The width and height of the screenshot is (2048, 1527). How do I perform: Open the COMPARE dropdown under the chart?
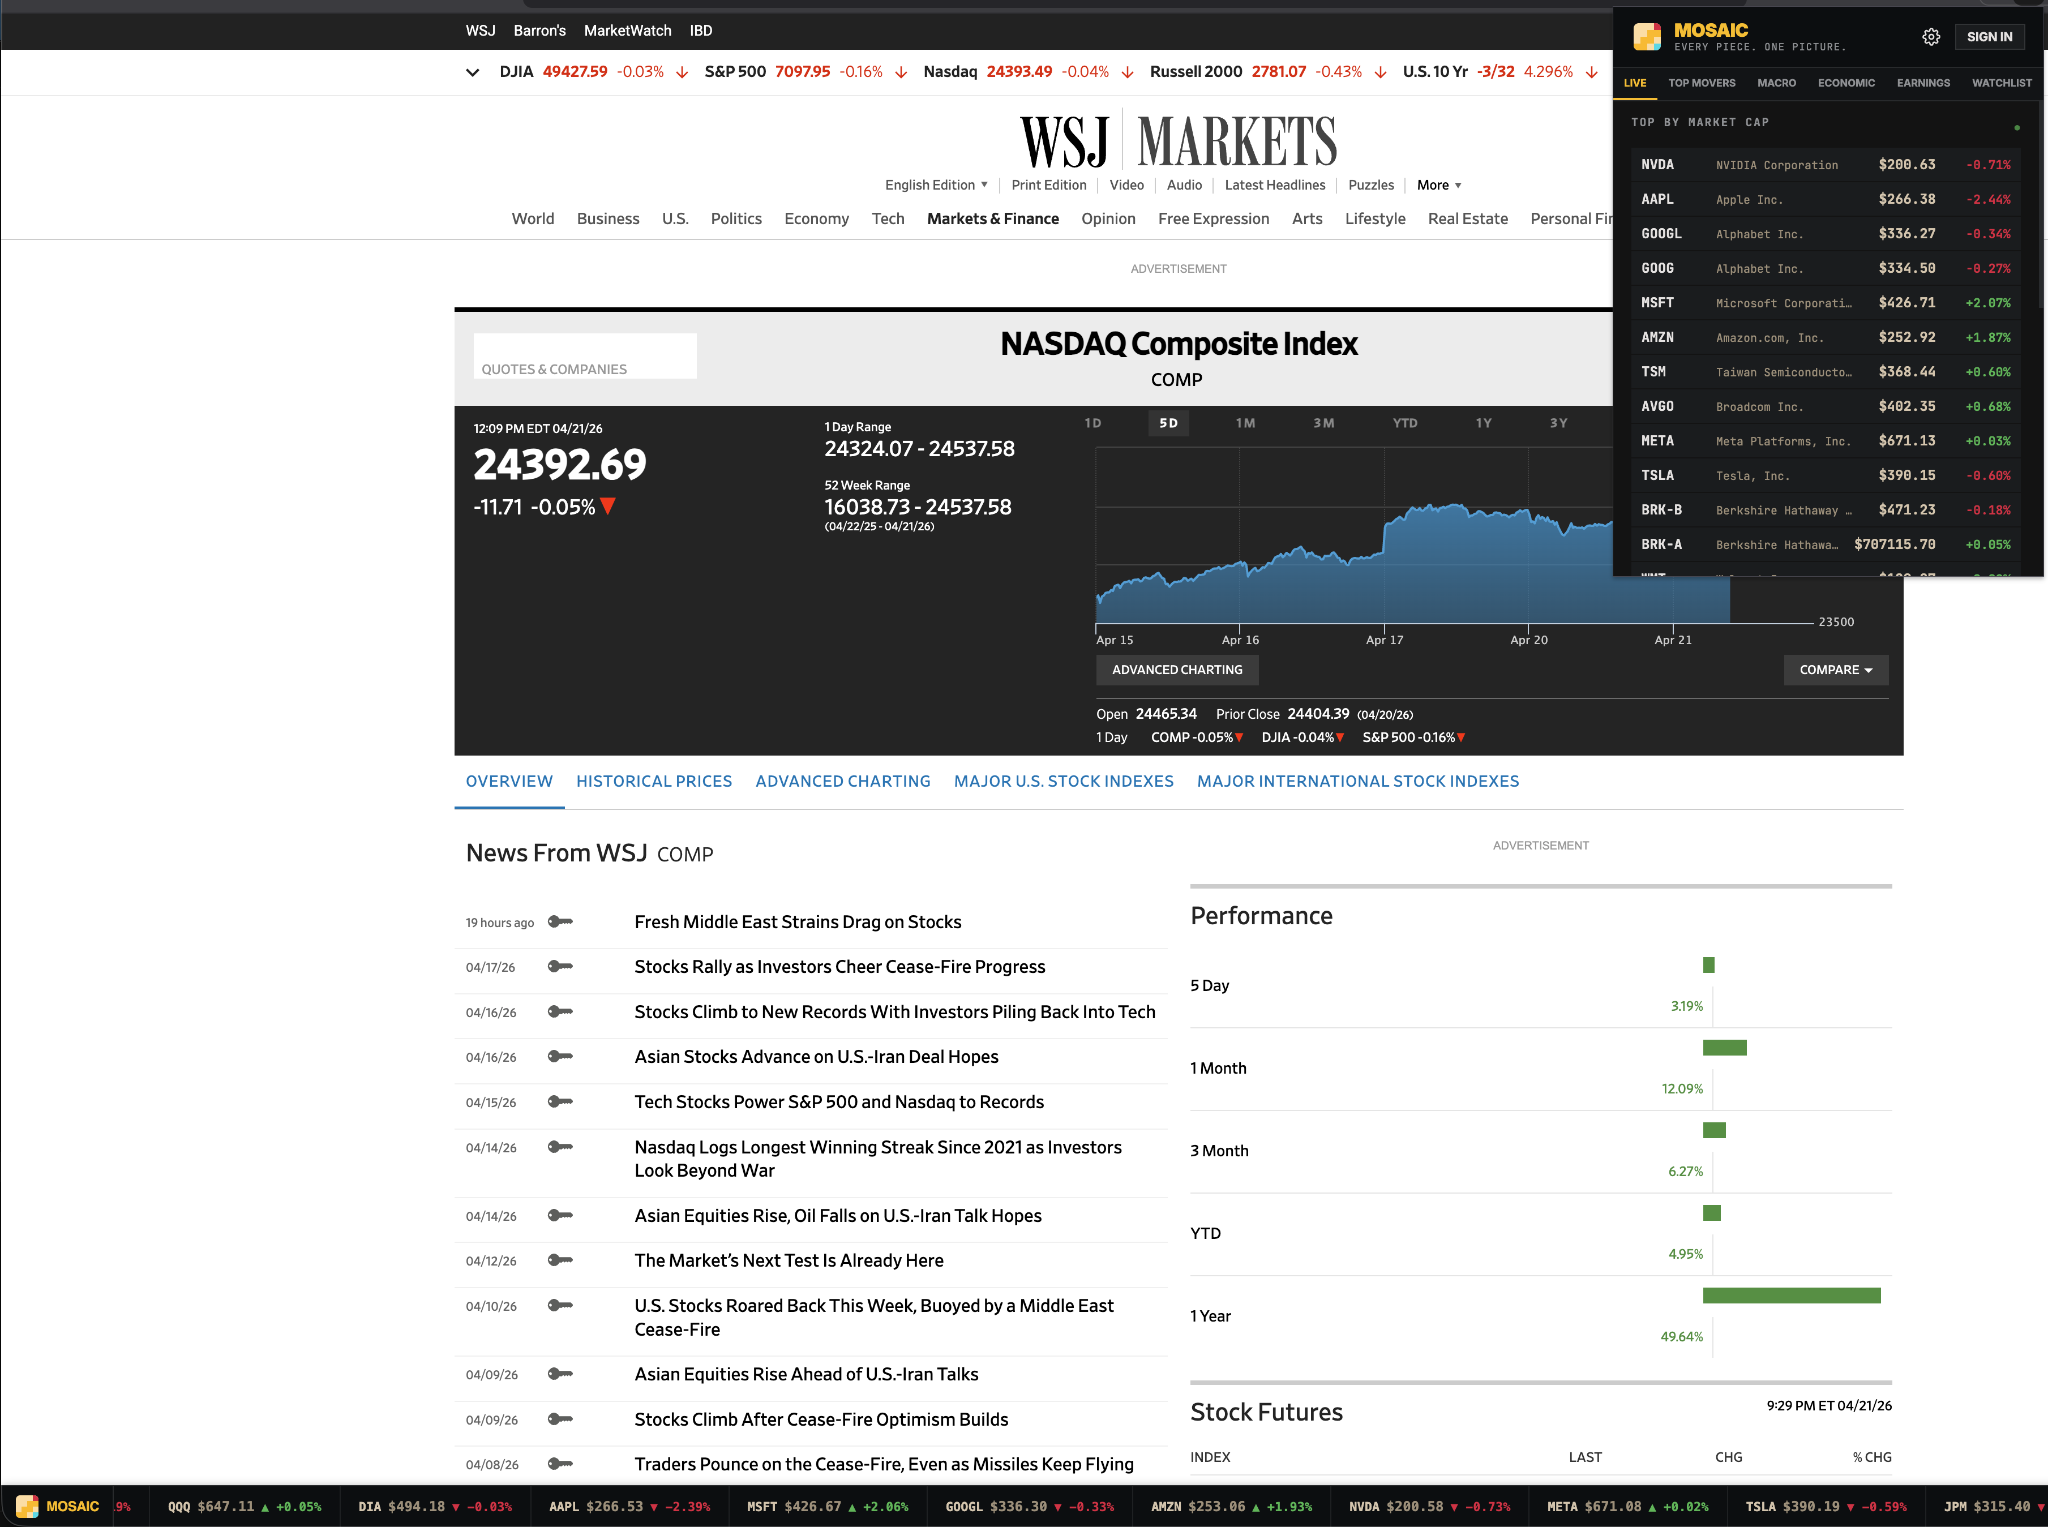(x=1835, y=669)
